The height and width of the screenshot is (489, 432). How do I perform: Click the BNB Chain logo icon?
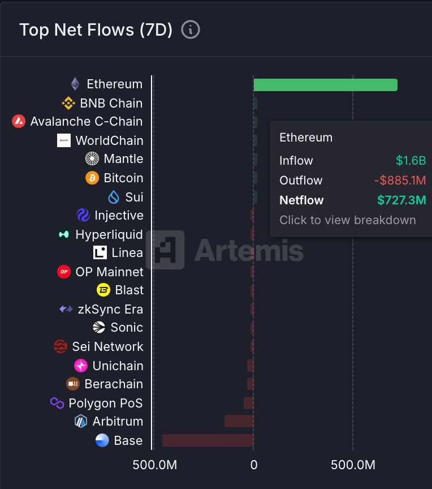pyautogui.click(x=68, y=103)
